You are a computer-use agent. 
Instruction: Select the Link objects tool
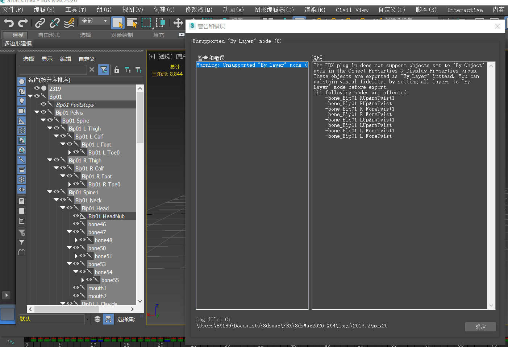[x=40, y=23]
